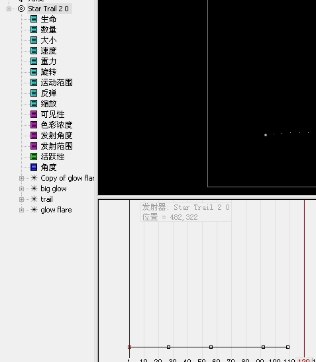Click the magenta 发射角度 icon
Viewport: 316px width, 362px height.
pyautogui.click(x=34, y=136)
